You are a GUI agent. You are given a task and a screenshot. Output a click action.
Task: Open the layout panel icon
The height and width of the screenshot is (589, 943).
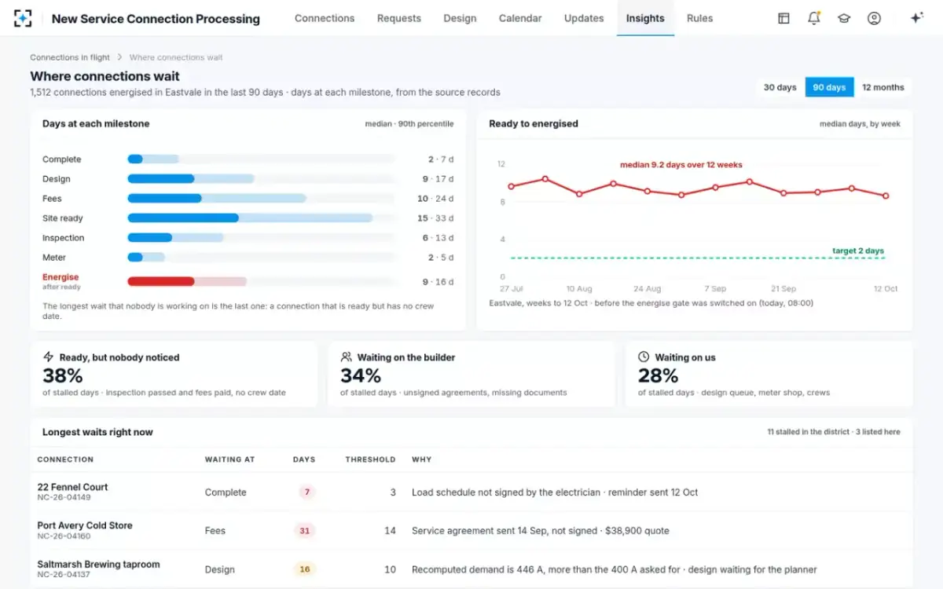tap(783, 18)
